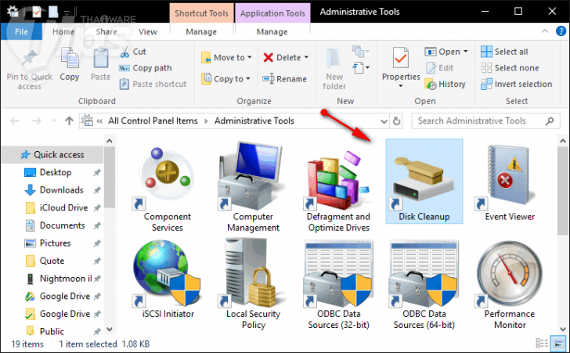Click Select none in the ribbon
This screenshot has height=353, width=570.
coord(510,68)
